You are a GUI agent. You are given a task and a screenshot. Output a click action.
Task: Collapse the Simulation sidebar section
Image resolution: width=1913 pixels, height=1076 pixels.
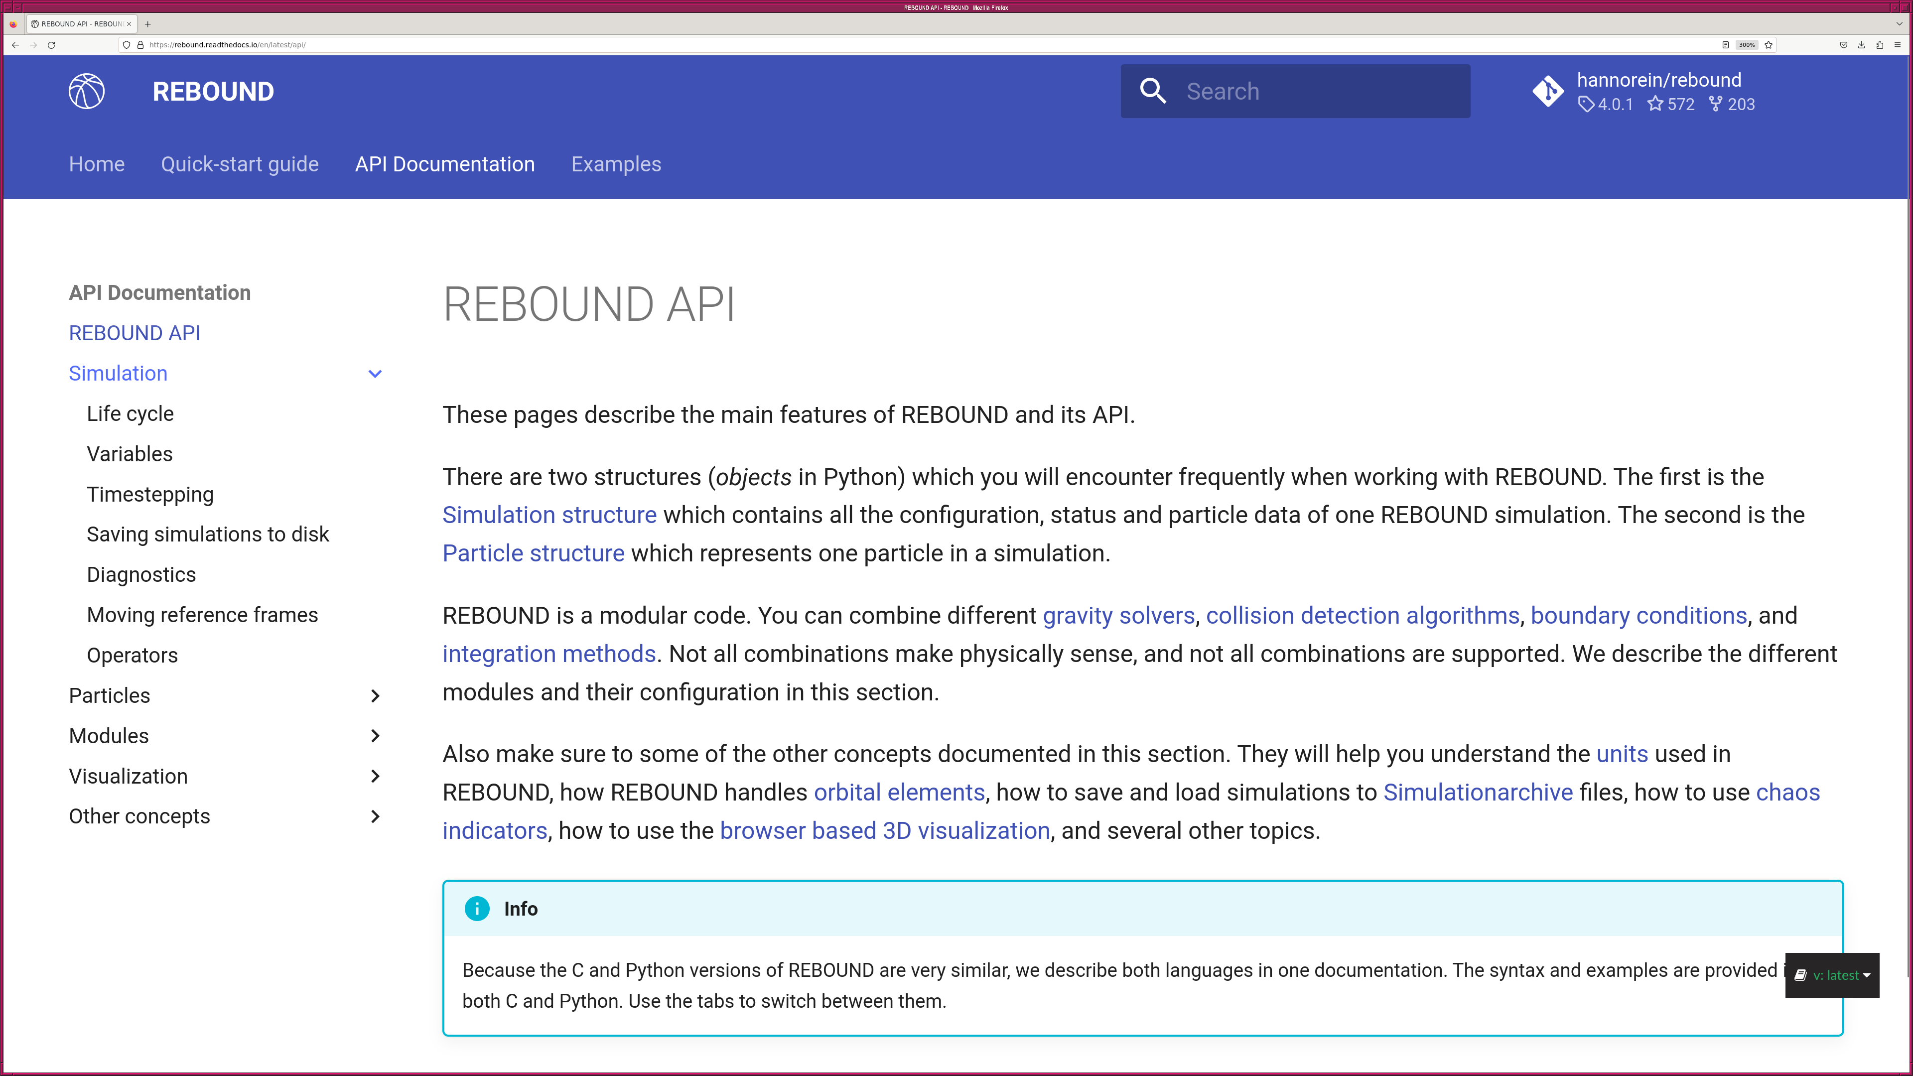[375, 374]
